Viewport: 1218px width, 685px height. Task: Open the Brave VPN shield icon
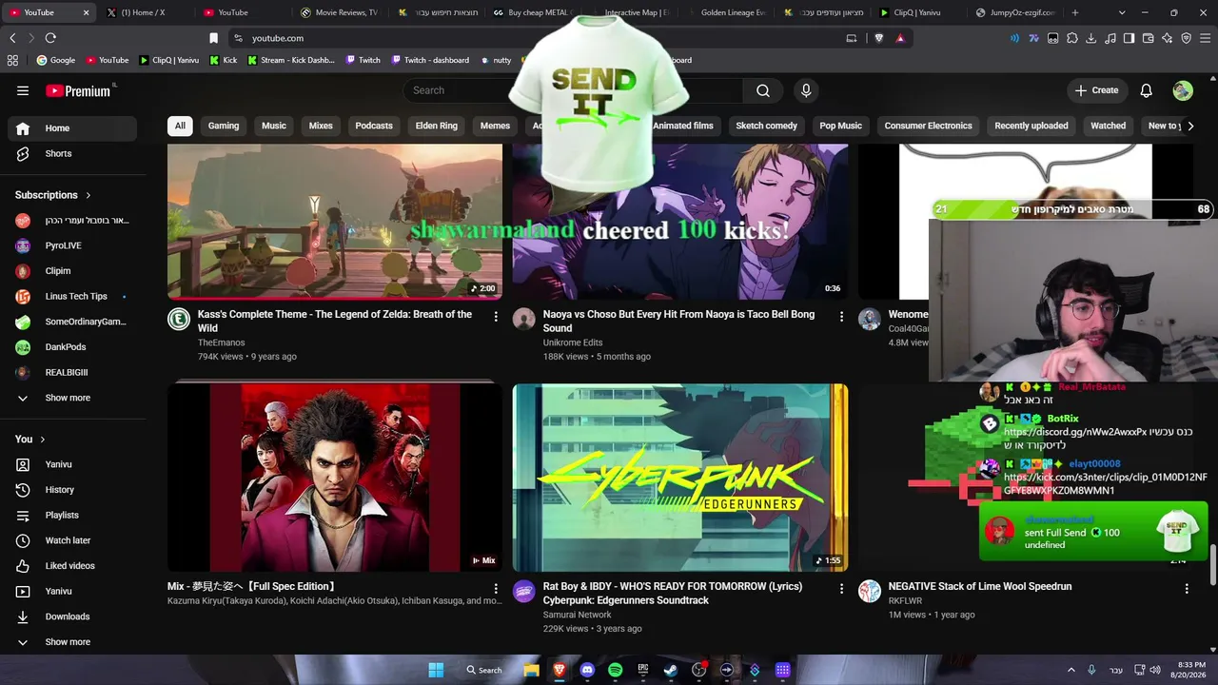(1186, 38)
